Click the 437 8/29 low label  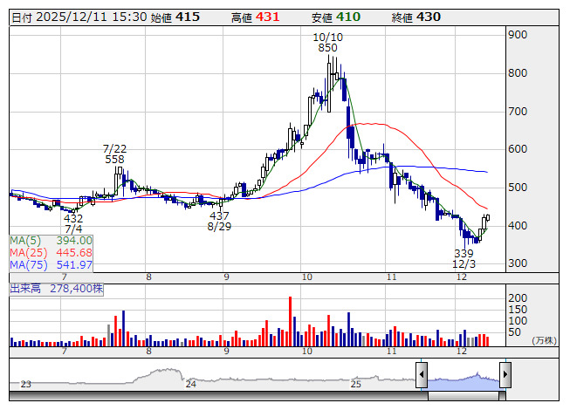click(219, 222)
